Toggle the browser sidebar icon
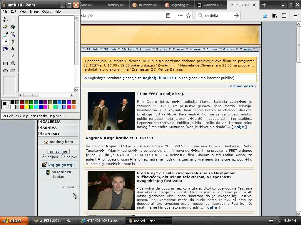301x225 pixels. click(284, 16)
